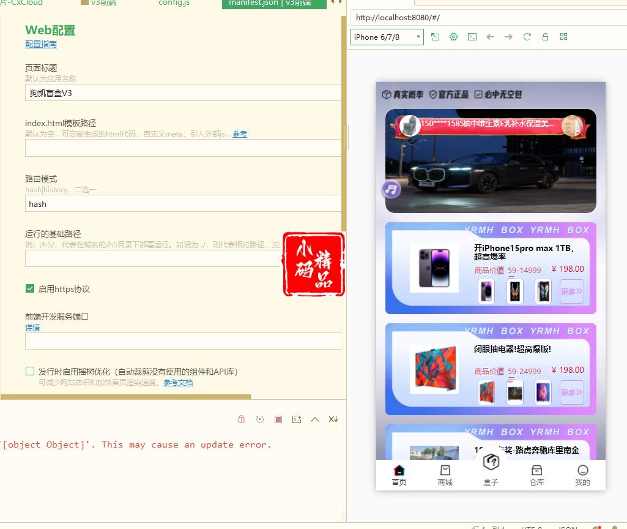Open the browser settings gear icon
Image resolution: width=627 pixels, height=529 pixels.
coord(453,37)
